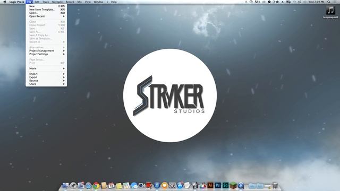Open iBooks orange icon in Dock

pos(165,185)
